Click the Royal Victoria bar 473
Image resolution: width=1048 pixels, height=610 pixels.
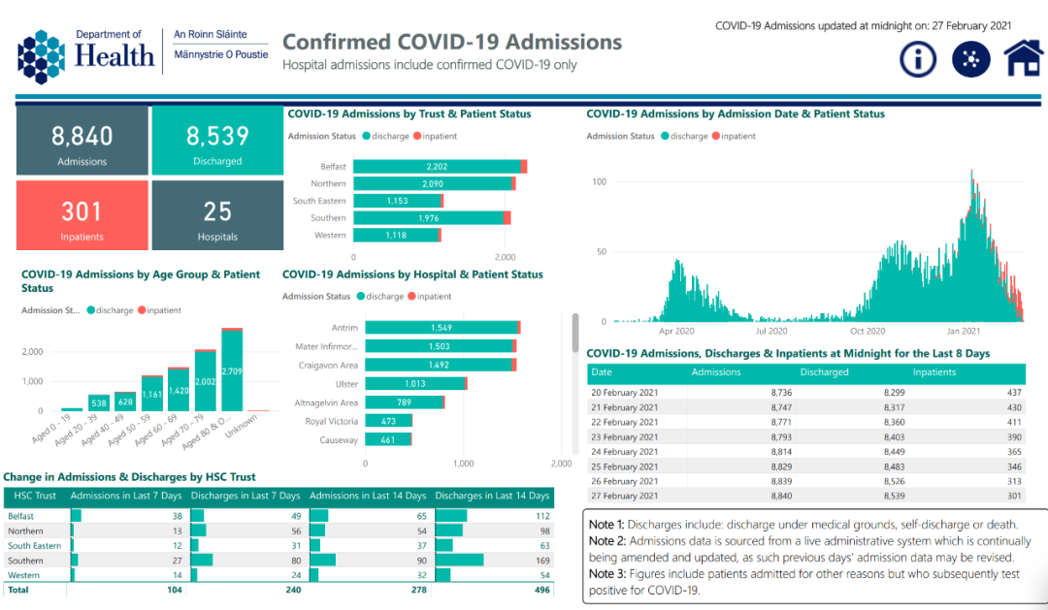tap(388, 421)
